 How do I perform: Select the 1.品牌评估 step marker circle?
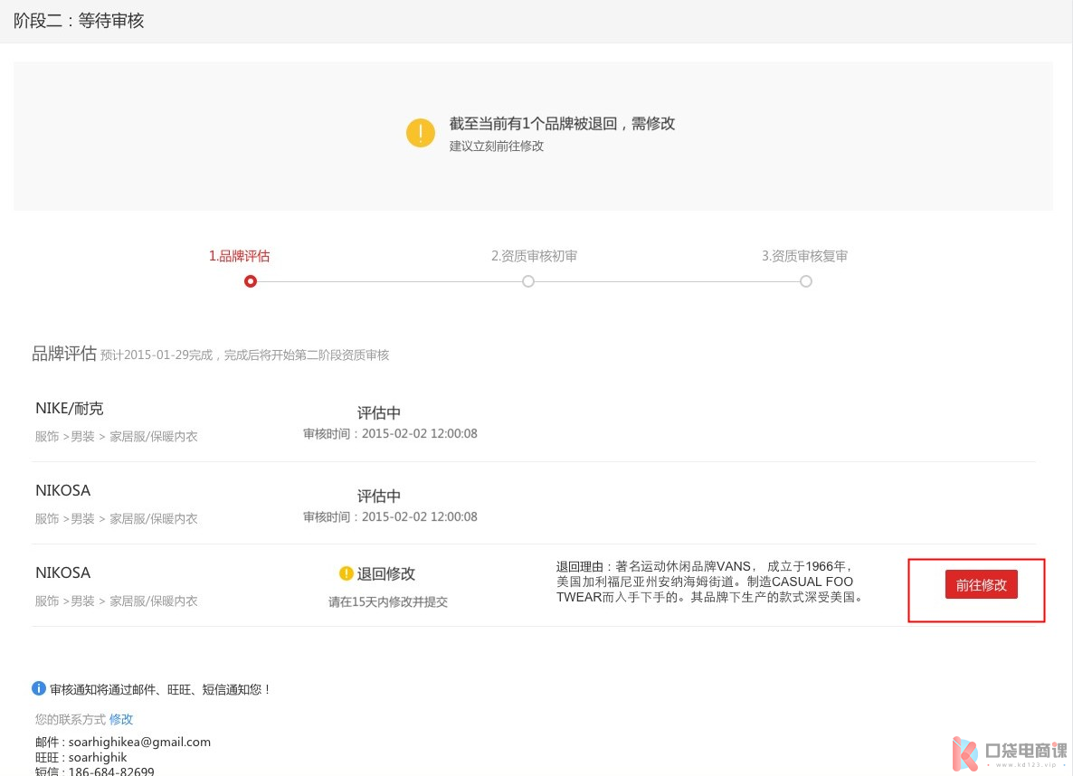point(251,281)
